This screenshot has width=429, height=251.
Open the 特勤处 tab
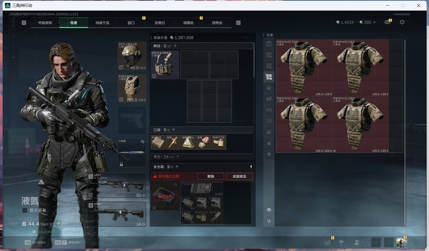pyautogui.click(x=188, y=23)
